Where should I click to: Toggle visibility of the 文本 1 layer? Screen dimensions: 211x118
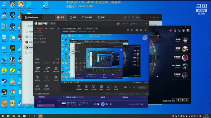coord(35,39)
